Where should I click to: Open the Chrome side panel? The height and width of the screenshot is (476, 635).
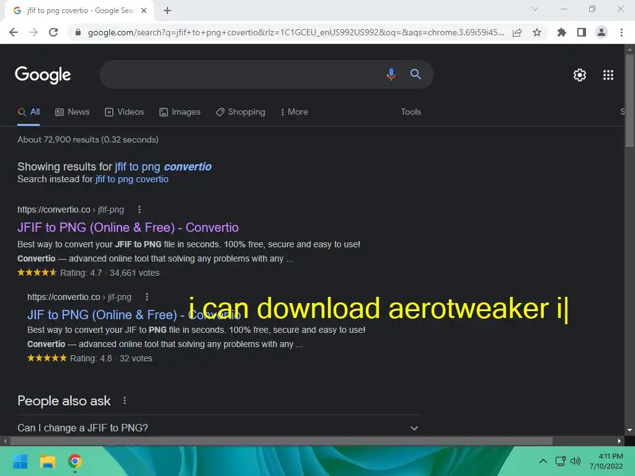point(582,32)
